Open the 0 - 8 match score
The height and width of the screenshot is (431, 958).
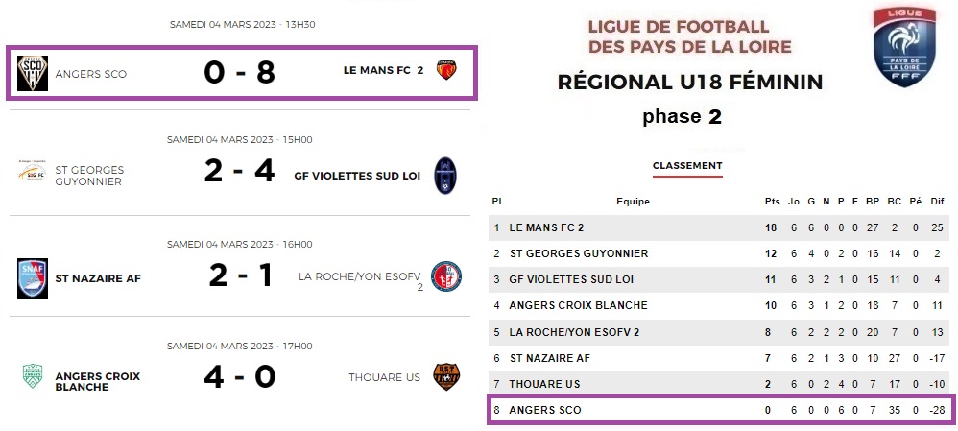(240, 73)
